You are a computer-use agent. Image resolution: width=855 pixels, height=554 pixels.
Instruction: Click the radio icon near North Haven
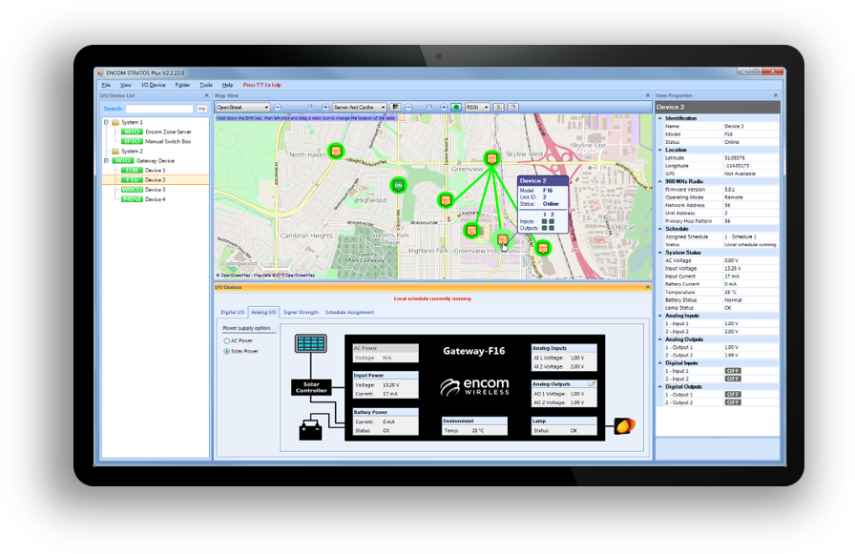(x=336, y=151)
